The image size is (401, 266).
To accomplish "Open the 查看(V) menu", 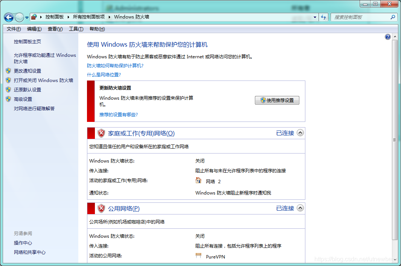I will pyautogui.click(x=55, y=29).
